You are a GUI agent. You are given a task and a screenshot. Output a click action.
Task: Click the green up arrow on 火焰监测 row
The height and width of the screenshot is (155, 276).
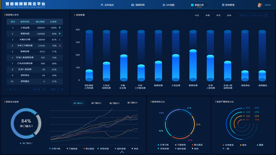tap(60, 28)
